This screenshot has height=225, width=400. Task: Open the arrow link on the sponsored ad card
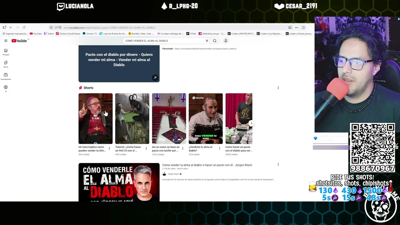[155, 78]
